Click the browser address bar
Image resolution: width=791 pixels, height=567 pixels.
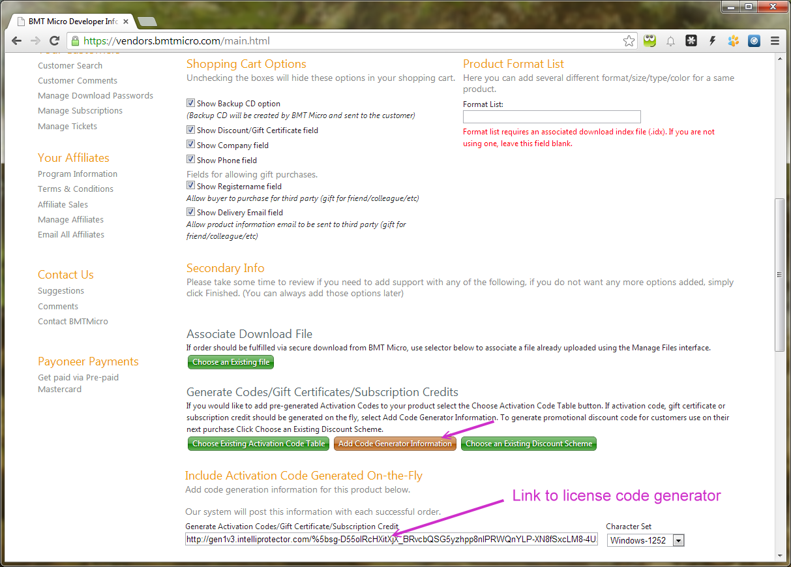[x=352, y=41]
